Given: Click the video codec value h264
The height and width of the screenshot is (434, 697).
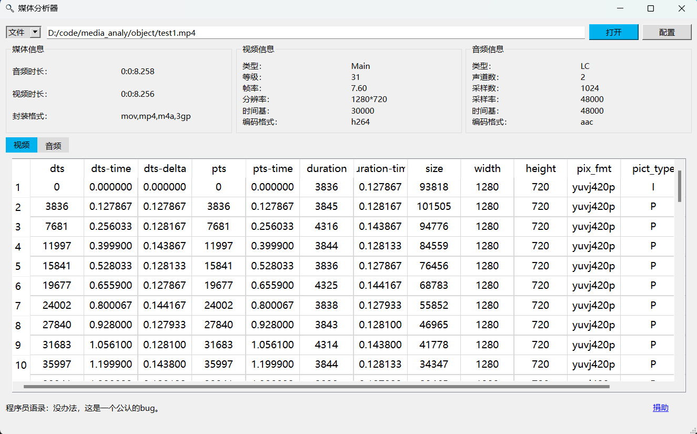Looking at the screenshot, I should (x=361, y=122).
